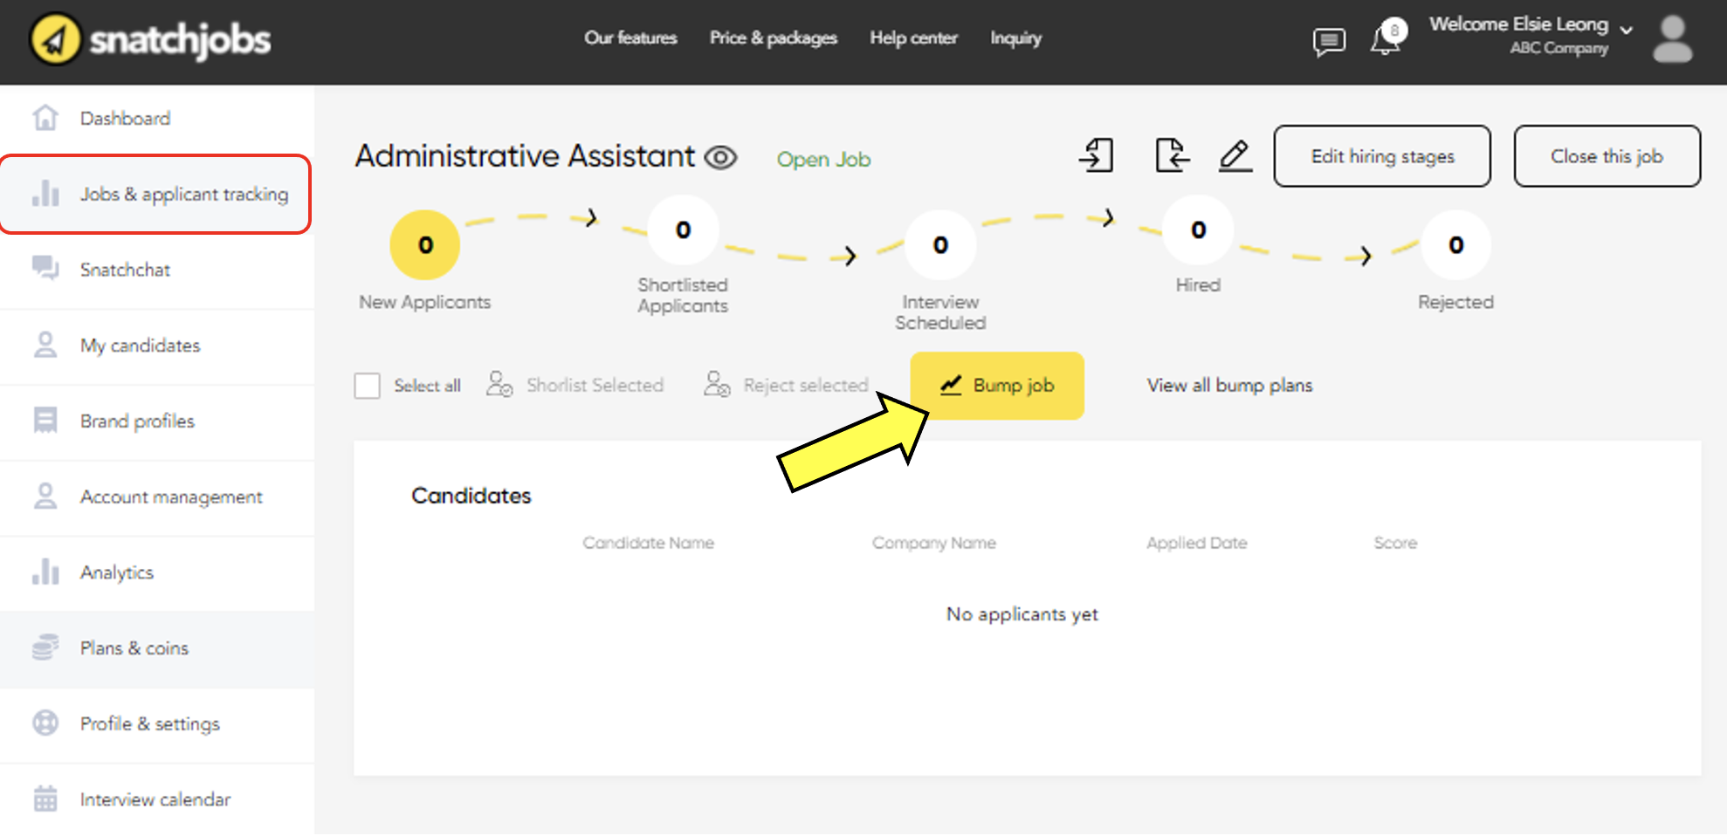
Task: Click the Bump job button
Action: tap(996, 386)
